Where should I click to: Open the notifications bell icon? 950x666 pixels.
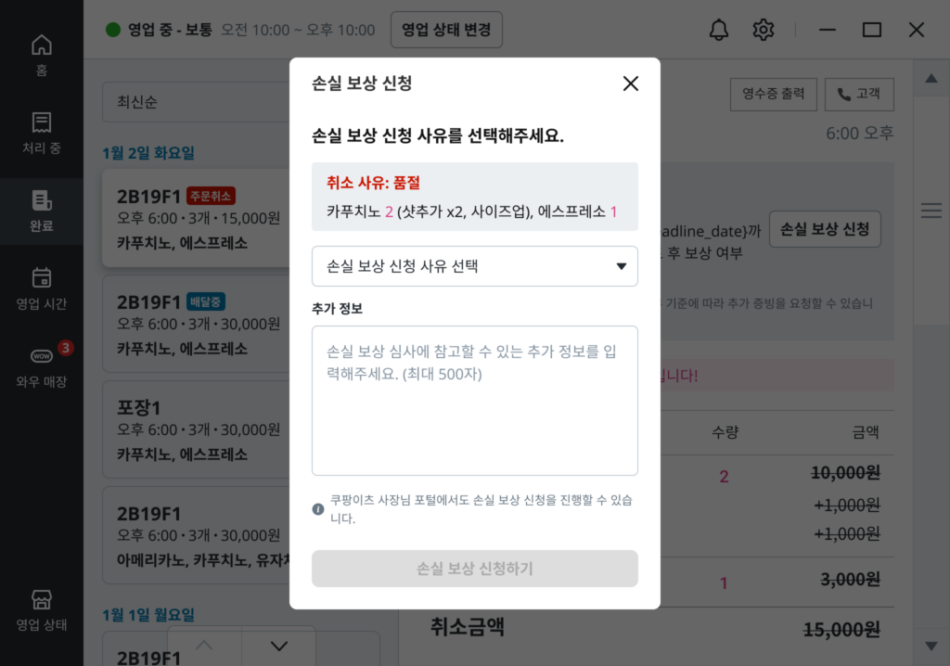(x=718, y=30)
